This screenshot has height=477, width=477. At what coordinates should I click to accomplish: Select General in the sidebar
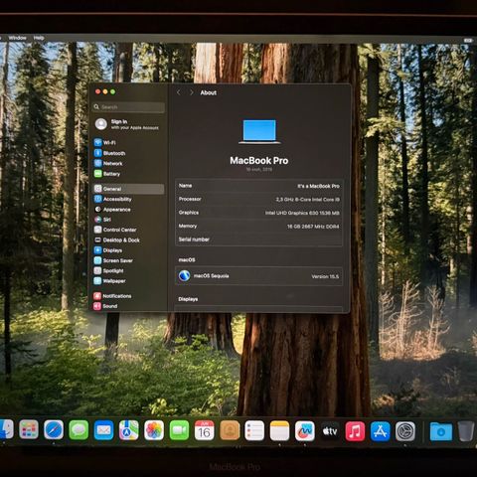(128, 189)
